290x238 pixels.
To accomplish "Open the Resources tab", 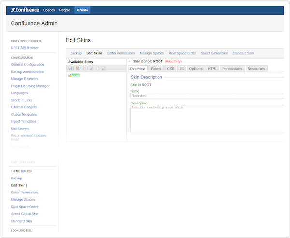I will (x=256, y=69).
